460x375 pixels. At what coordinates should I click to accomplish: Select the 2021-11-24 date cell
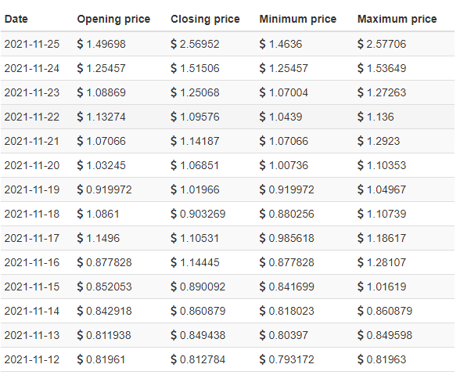[x=31, y=68]
